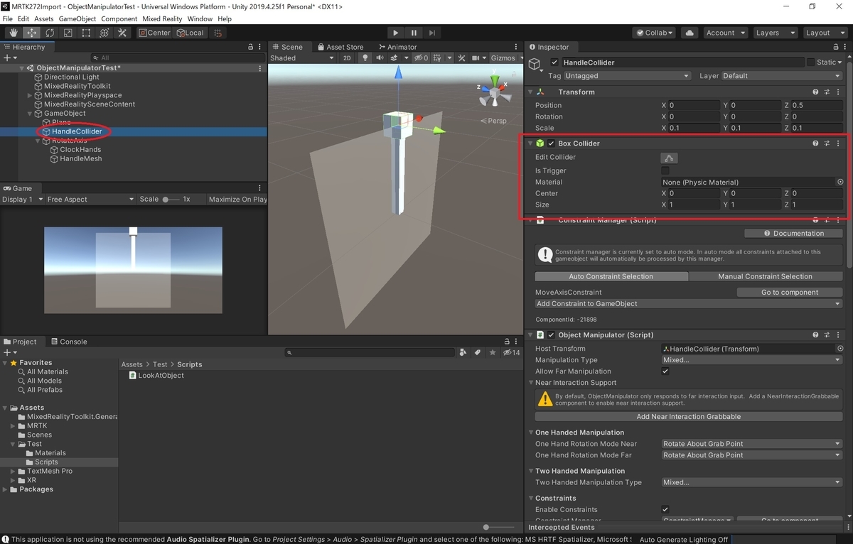
Task: Toggle 2D view in Scene
Action: pos(347,58)
